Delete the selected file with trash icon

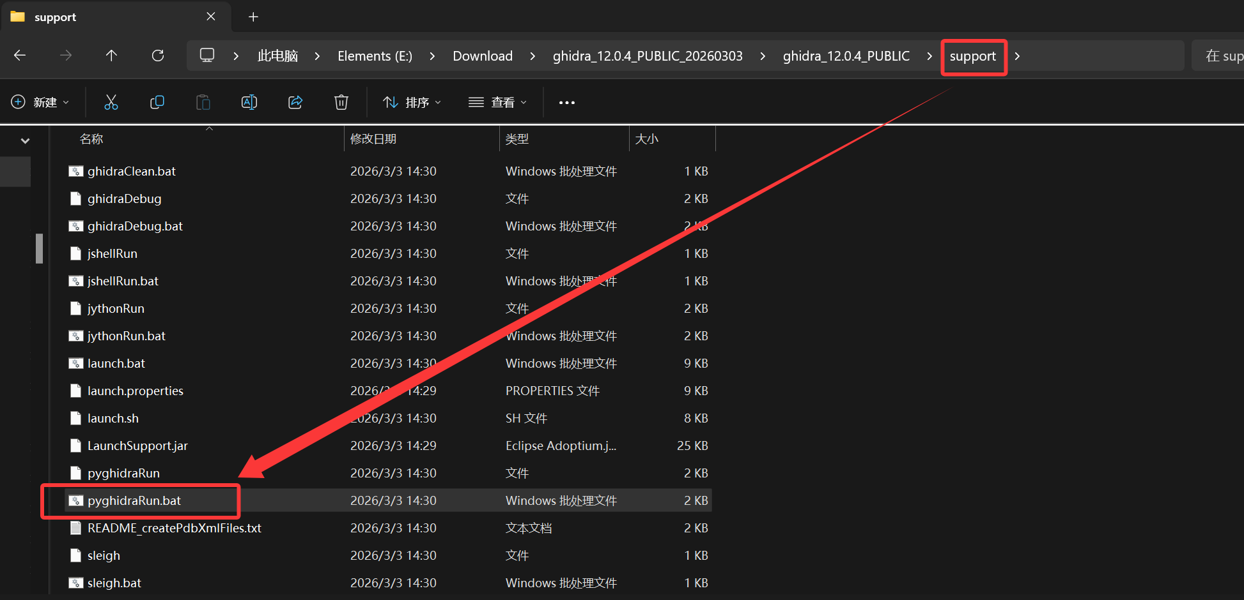(341, 102)
